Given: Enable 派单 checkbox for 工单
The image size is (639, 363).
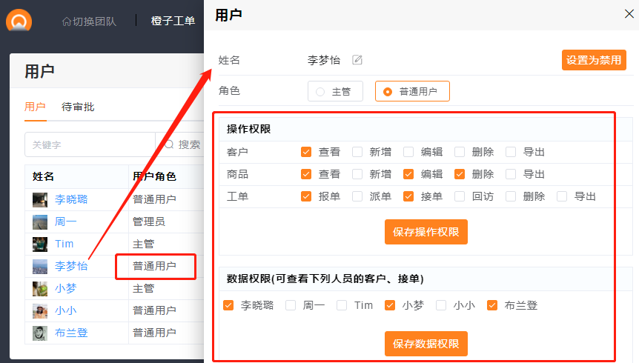Looking at the screenshot, I should coord(357,196).
